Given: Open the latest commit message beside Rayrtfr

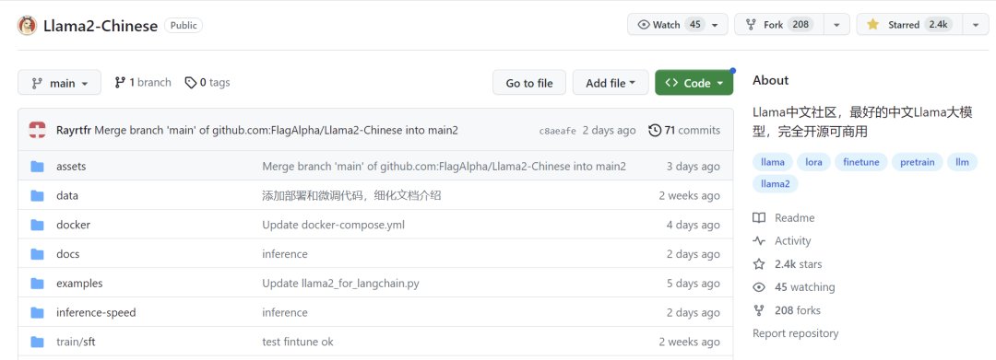Looking at the screenshot, I should (277, 130).
